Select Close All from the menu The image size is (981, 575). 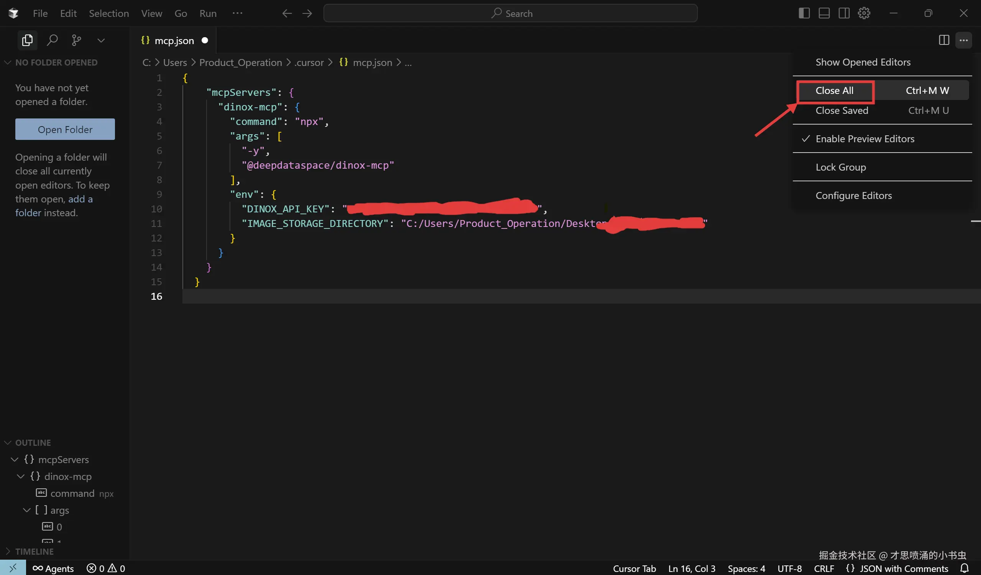[x=834, y=91]
